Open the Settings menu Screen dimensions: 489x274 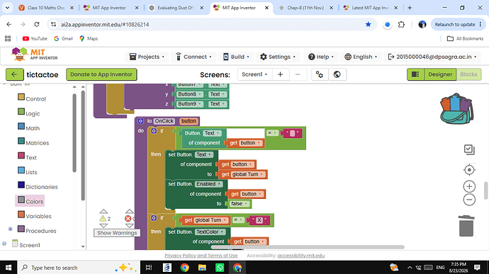coord(278,57)
